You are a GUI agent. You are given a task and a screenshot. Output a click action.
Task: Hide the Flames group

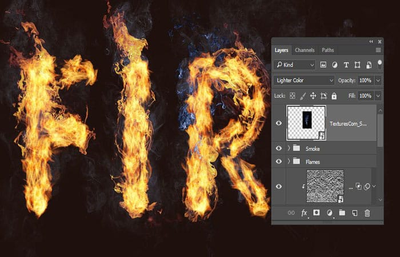tap(279, 162)
